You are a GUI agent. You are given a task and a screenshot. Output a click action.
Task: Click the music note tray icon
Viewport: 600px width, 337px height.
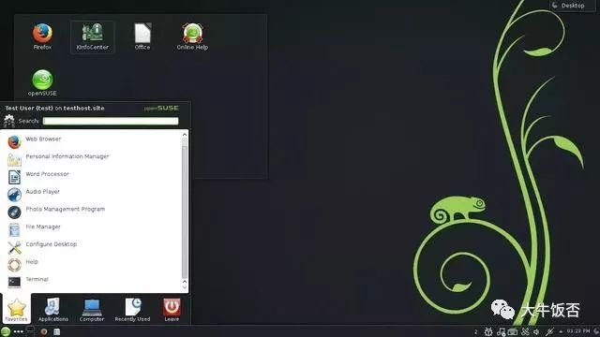pos(501,331)
